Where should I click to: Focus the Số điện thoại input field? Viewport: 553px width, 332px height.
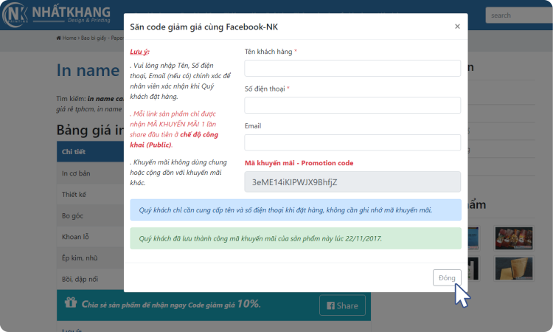[x=352, y=106]
